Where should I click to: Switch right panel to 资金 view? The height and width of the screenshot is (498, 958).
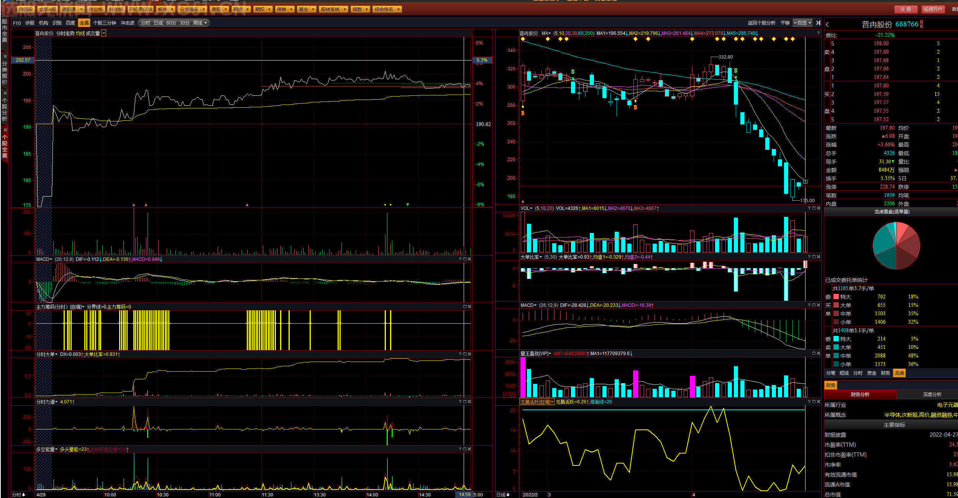[x=872, y=373]
